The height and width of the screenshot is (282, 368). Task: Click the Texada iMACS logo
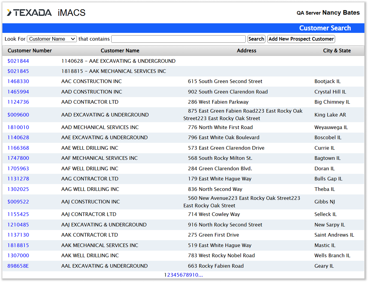click(46, 13)
